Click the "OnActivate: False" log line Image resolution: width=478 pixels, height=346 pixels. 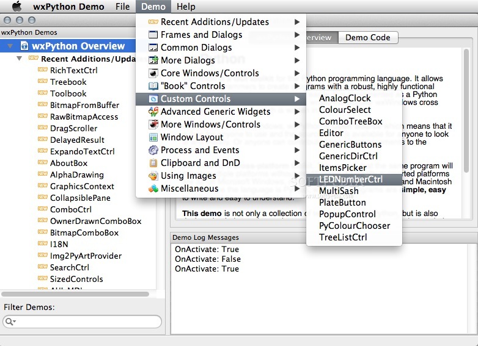point(208,259)
